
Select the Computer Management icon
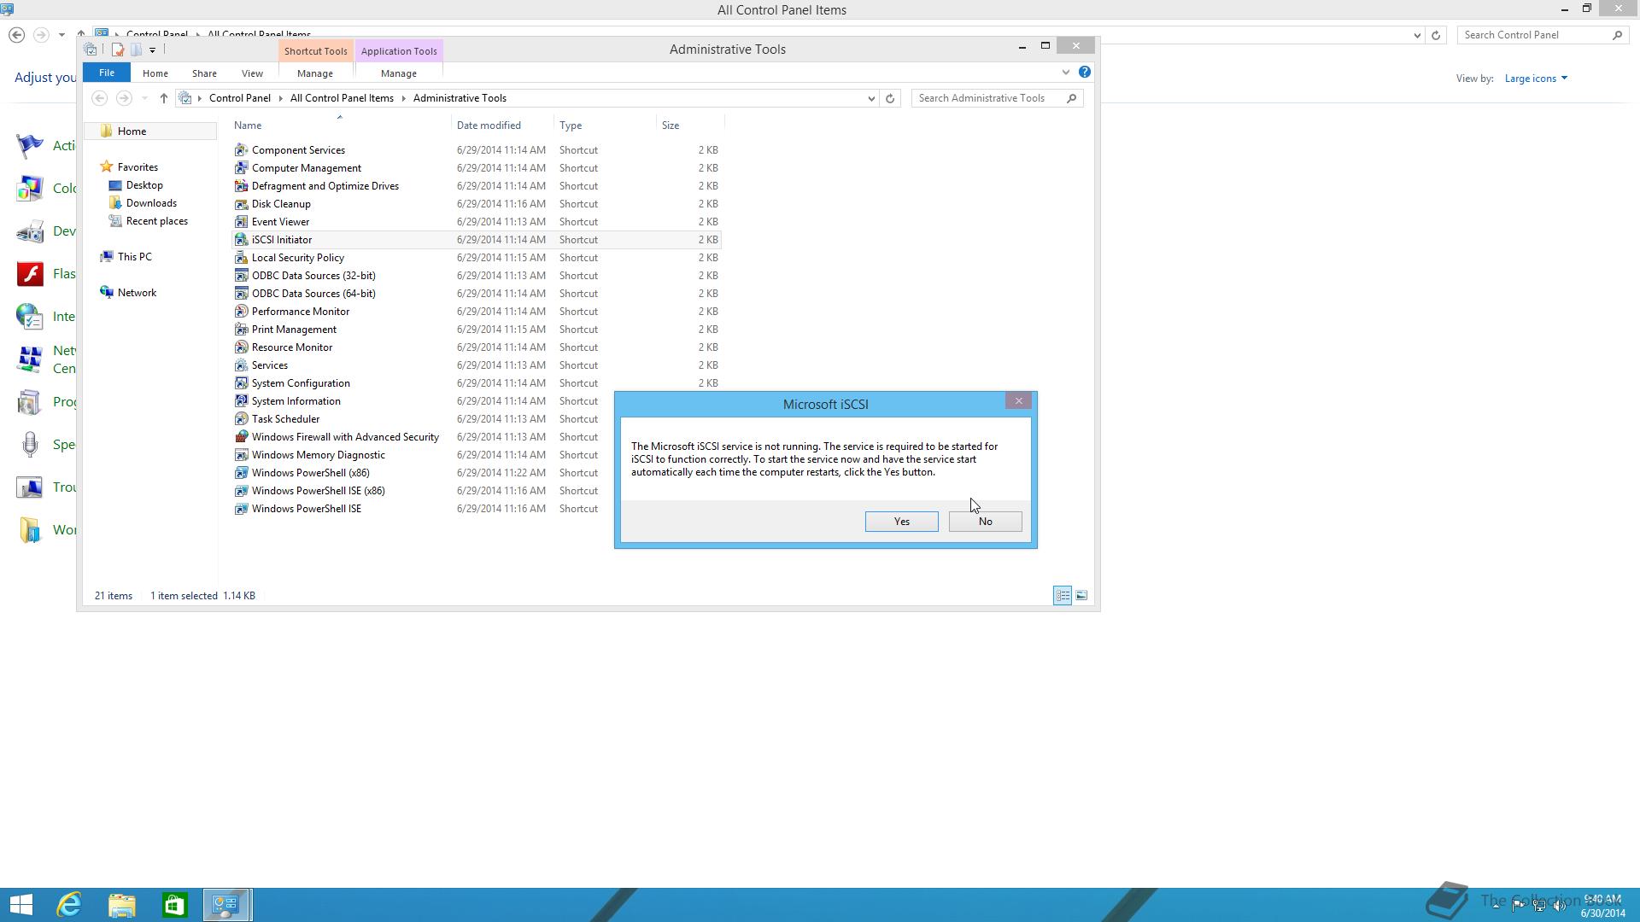click(x=242, y=168)
